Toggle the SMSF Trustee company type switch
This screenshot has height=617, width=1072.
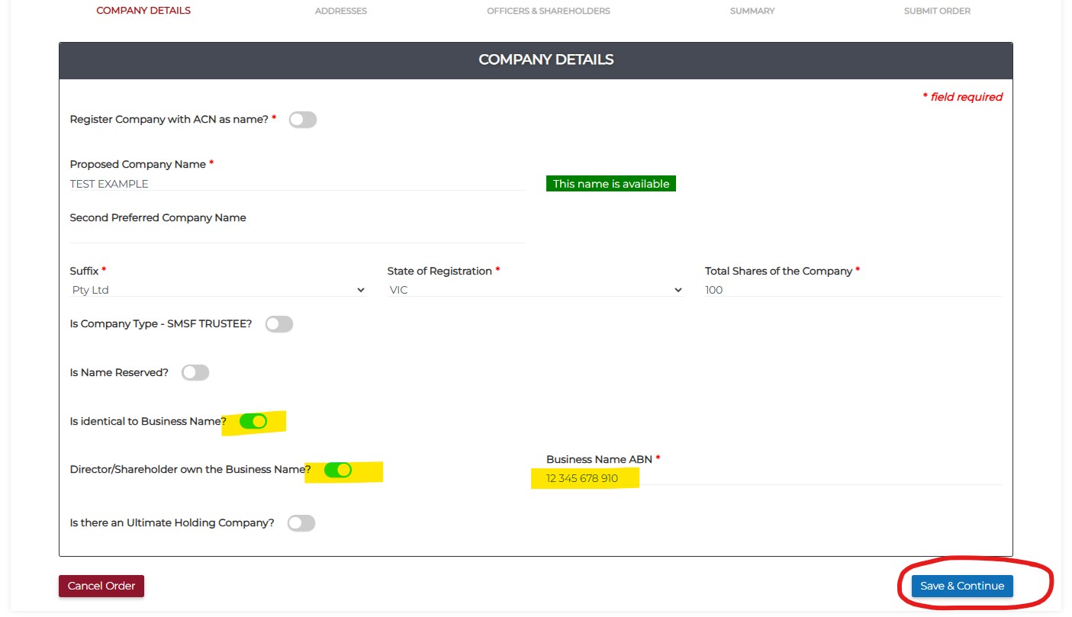pyautogui.click(x=279, y=324)
